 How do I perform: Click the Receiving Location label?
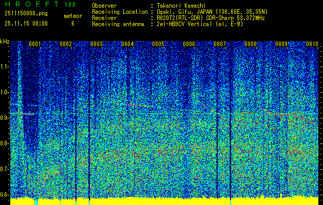pos(120,12)
